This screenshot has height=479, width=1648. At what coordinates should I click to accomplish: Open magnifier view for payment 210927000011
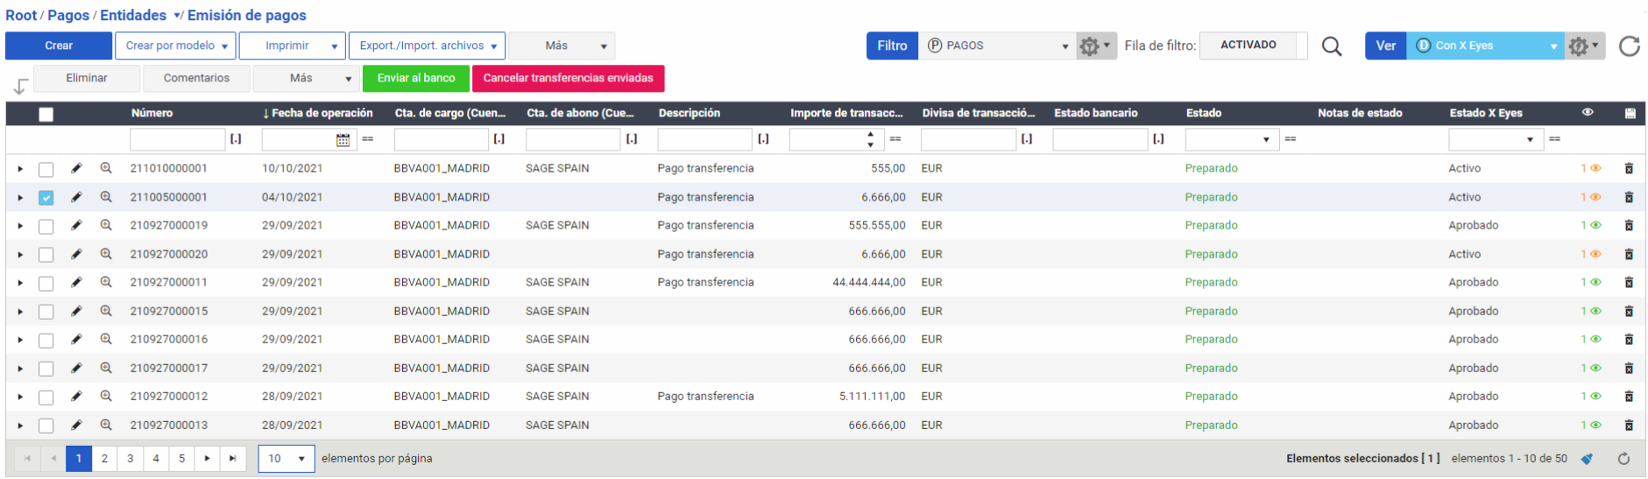click(106, 282)
